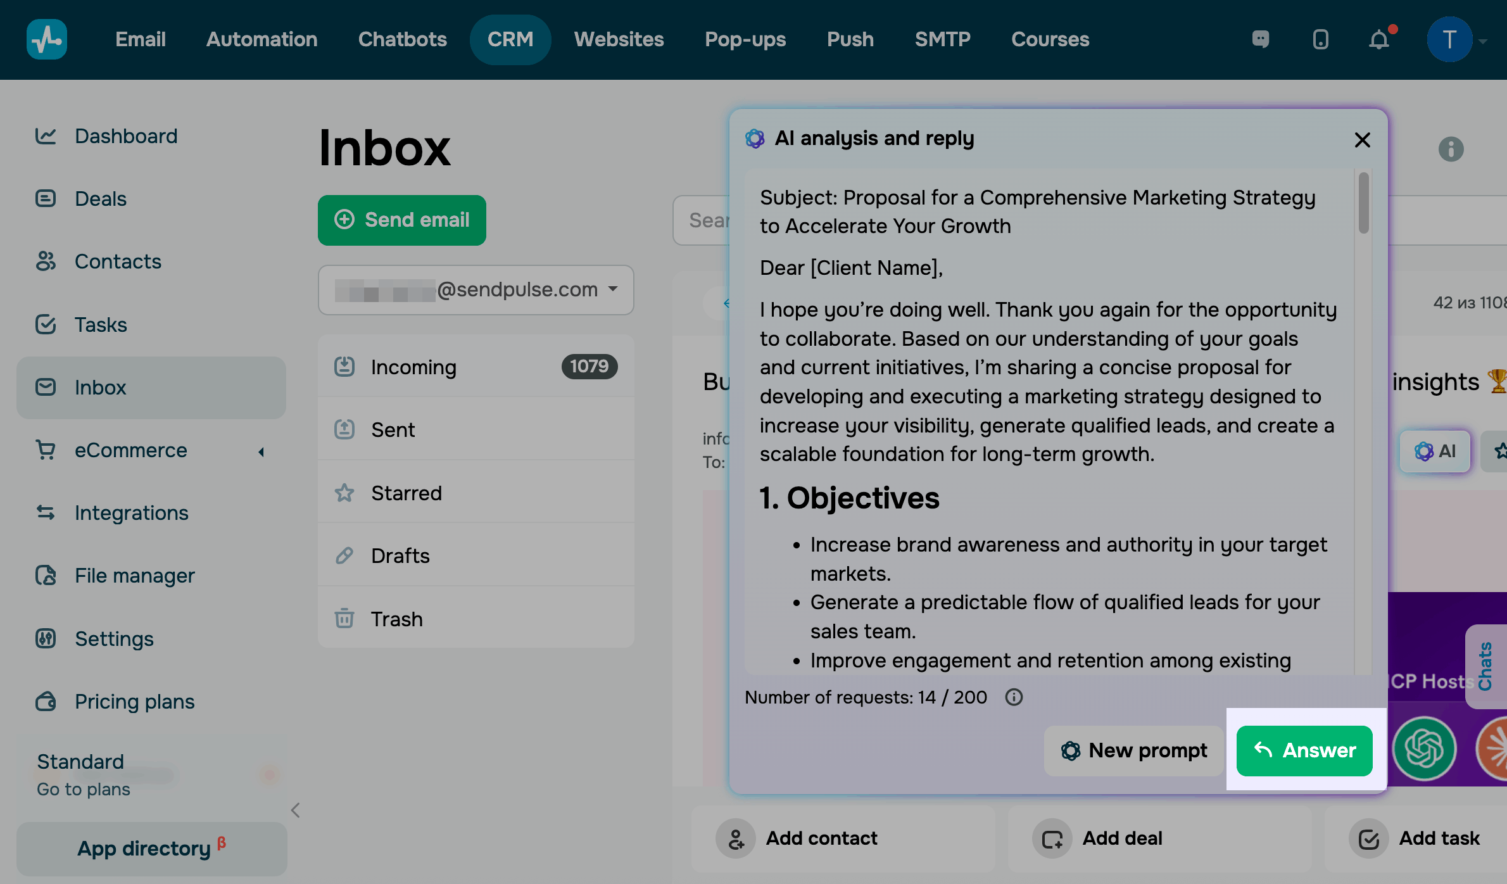Click the SendPulse logo icon
The width and height of the screenshot is (1507, 884).
47,39
